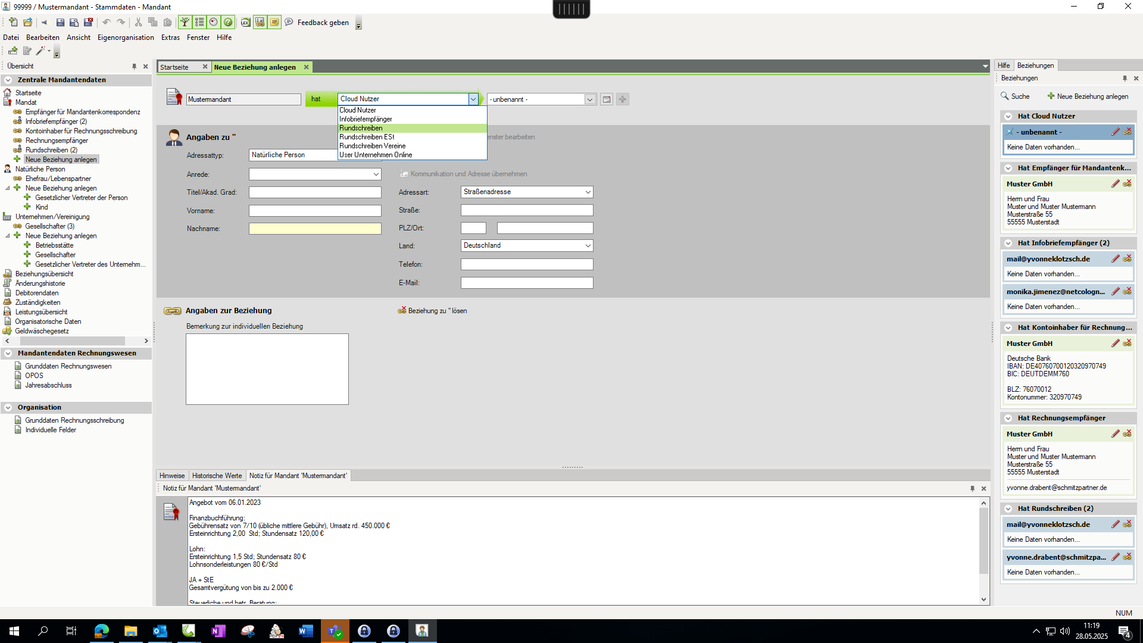Click edit pencil for Muster GmbH Empfänger
This screenshot has height=643, width=1143.
coord(1115,184)
